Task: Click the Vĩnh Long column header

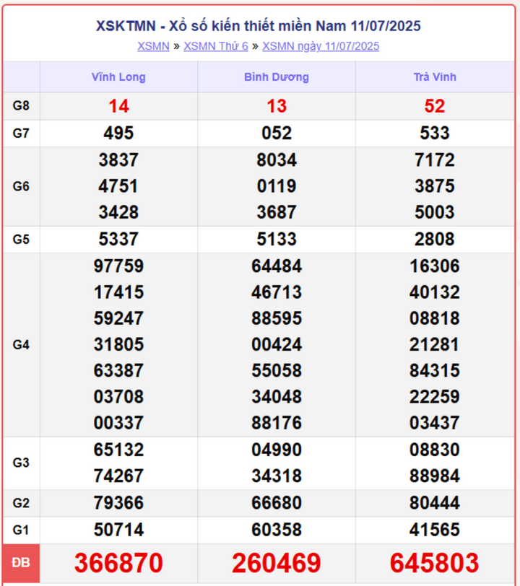Action: (118, 77)
